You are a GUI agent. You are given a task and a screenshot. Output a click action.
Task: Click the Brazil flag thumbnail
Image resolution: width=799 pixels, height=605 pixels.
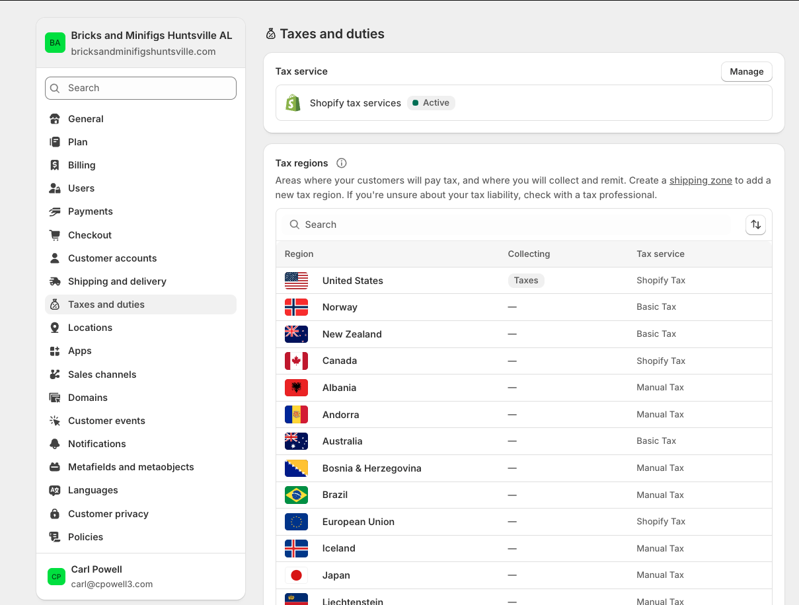click(296, 495)
